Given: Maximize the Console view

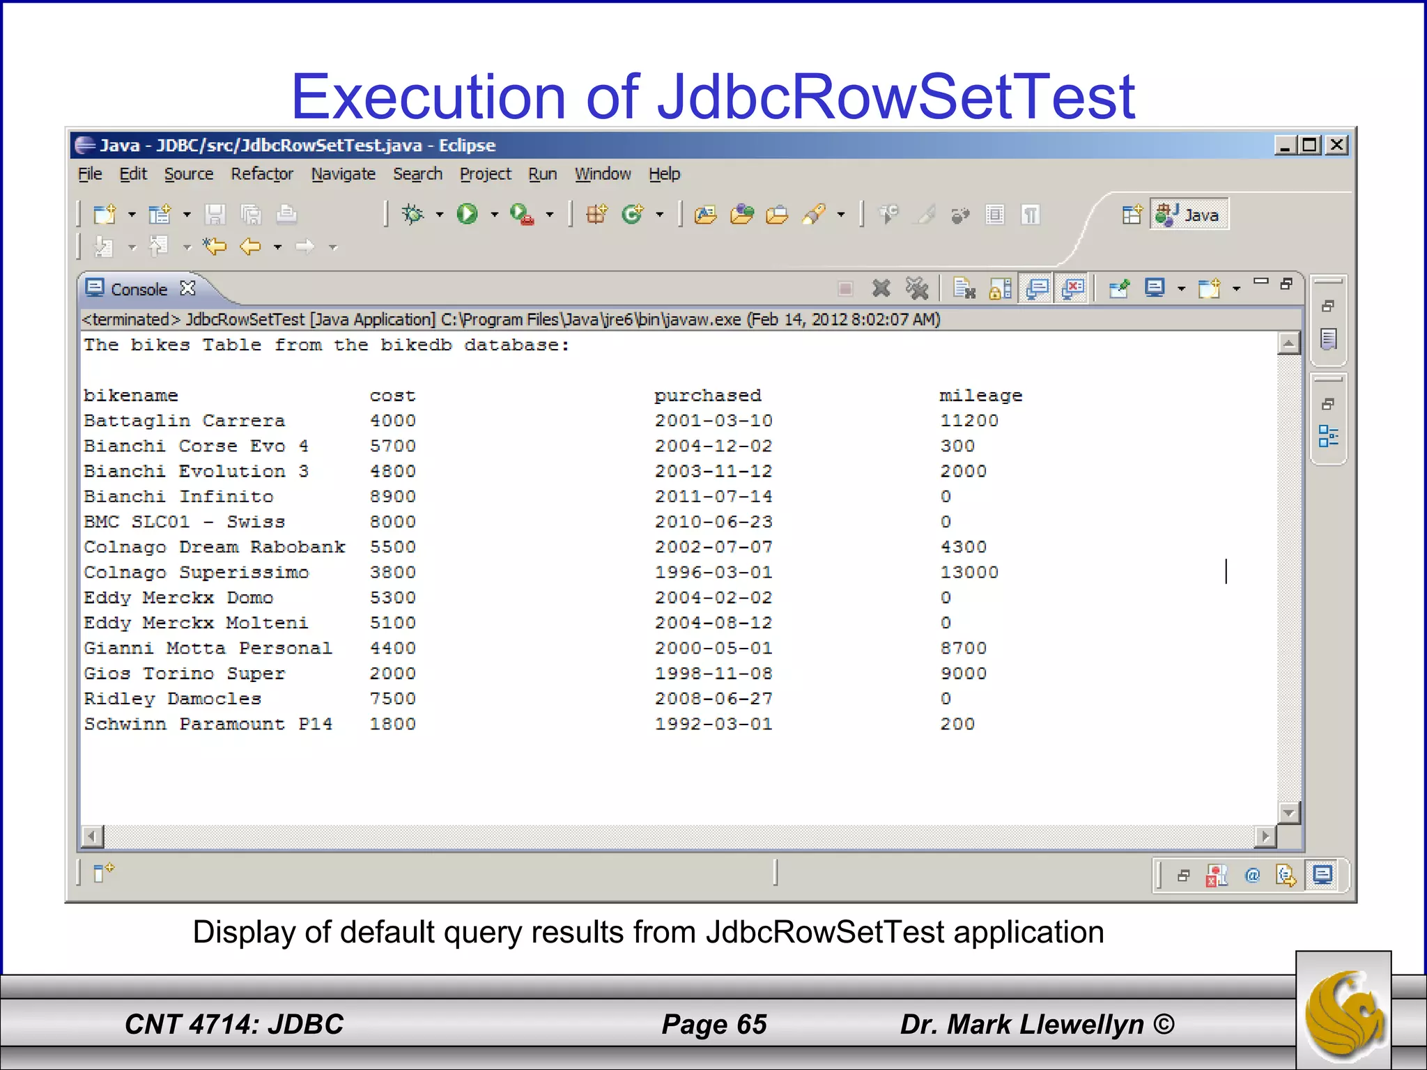Looking at the screenshot, I should 1286,283.
